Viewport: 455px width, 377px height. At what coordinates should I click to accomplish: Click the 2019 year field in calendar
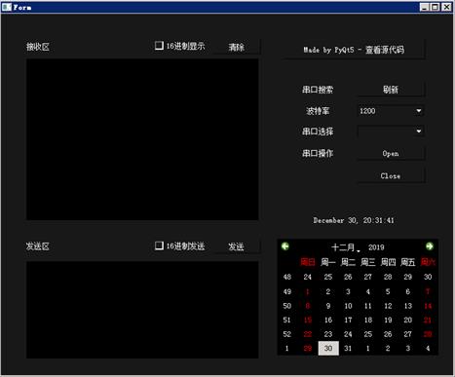pos(376,247)
